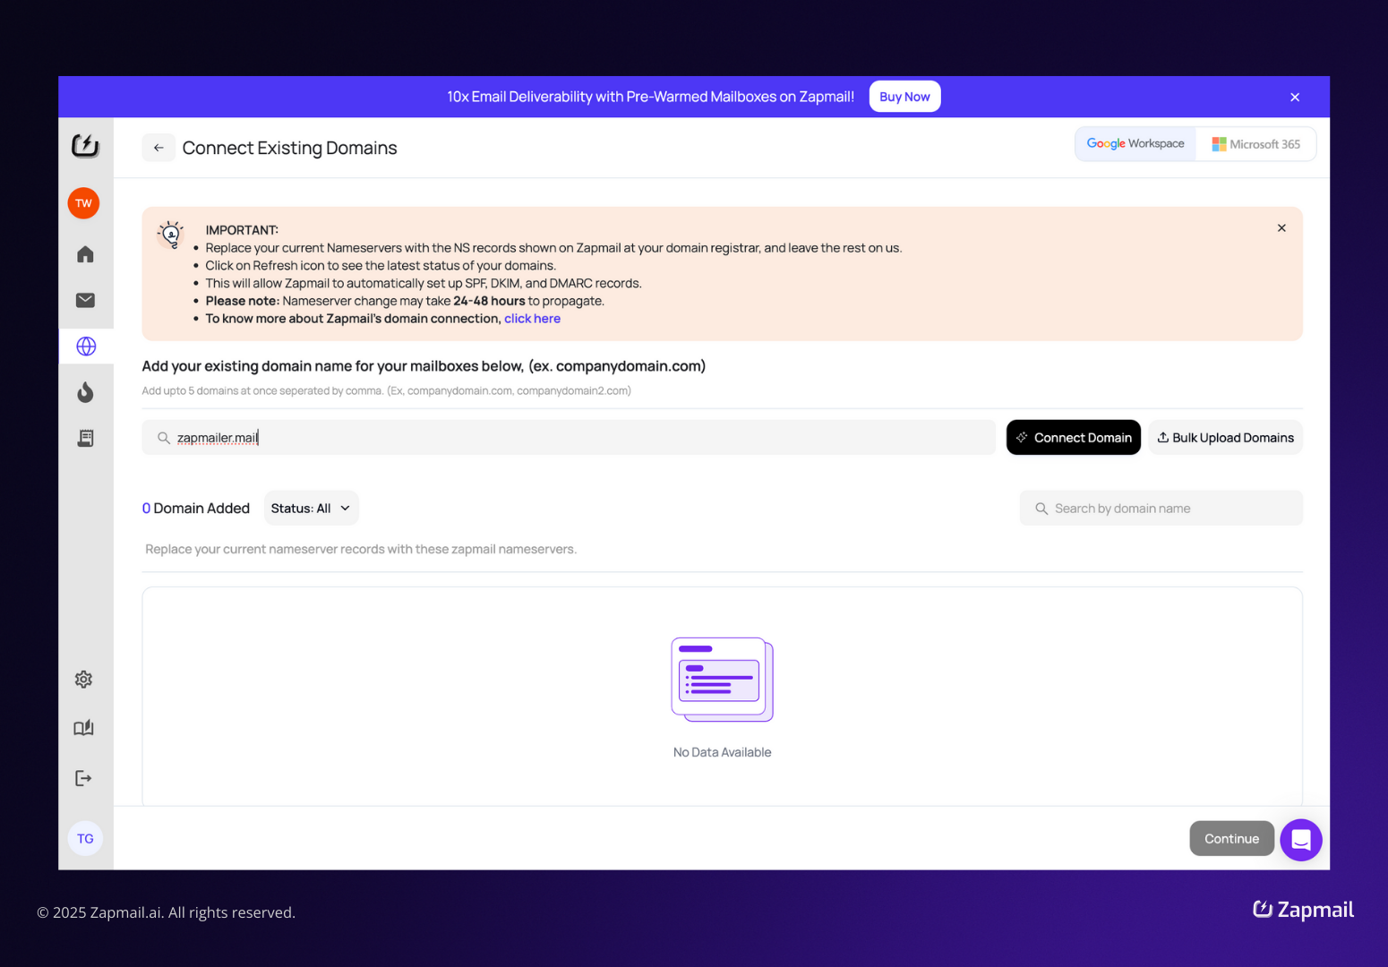The image size is (1388, 967).
Task: Open Settings via the sidebar gear icon
Action: 83,680
